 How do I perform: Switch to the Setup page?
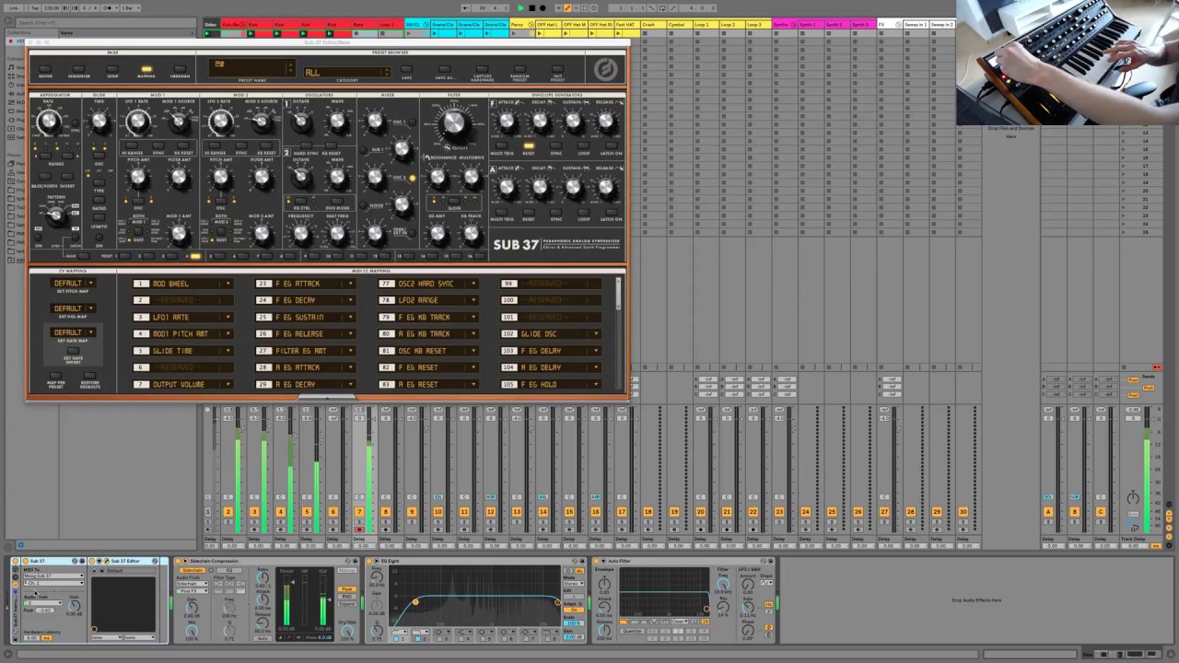click(x=112, y=69)
